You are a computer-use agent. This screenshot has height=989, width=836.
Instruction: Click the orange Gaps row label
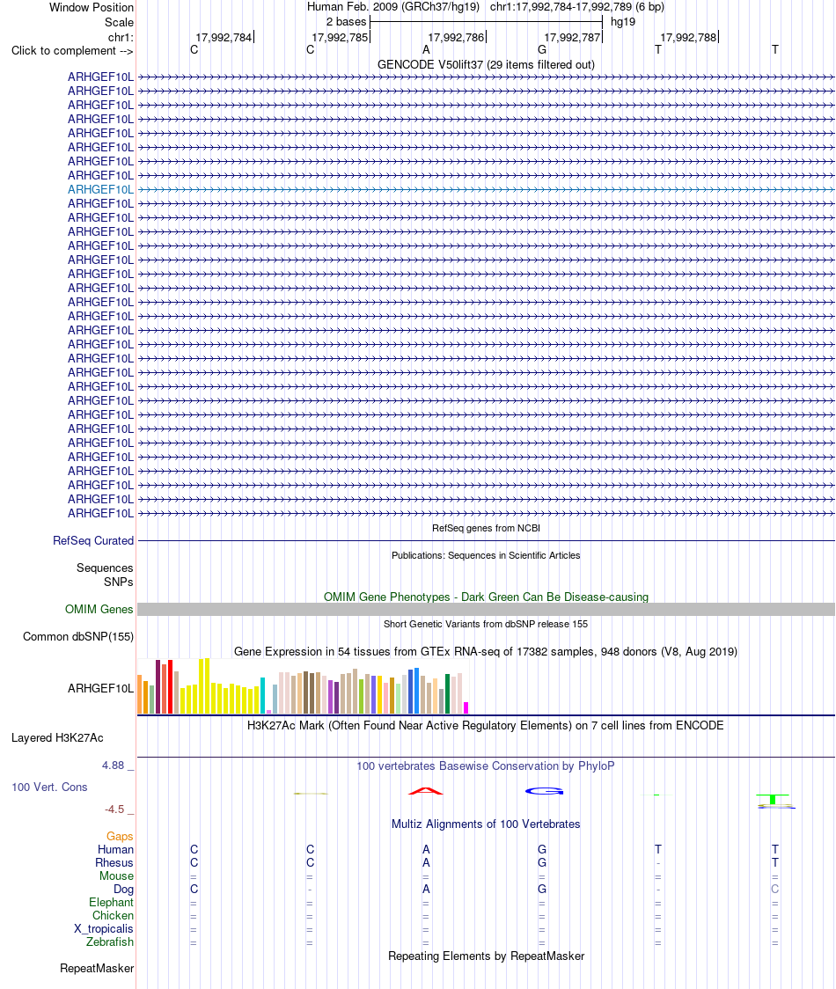tap(120, 837)
